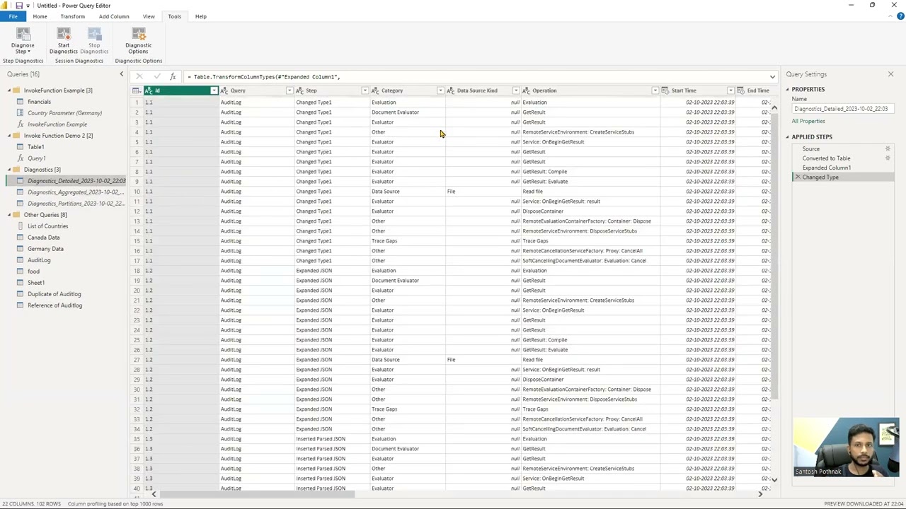Collapse Invoke Function Demo 2 group
Image resolution: width=906 pixels, height=509 pixels.
(x=9, y=136)
